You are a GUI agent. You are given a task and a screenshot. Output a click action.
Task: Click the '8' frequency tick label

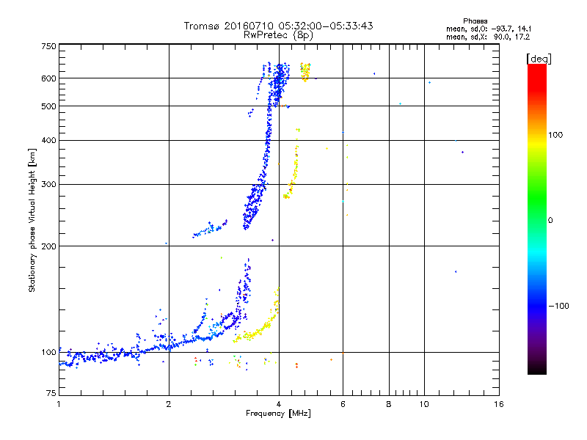click(389, 404)
